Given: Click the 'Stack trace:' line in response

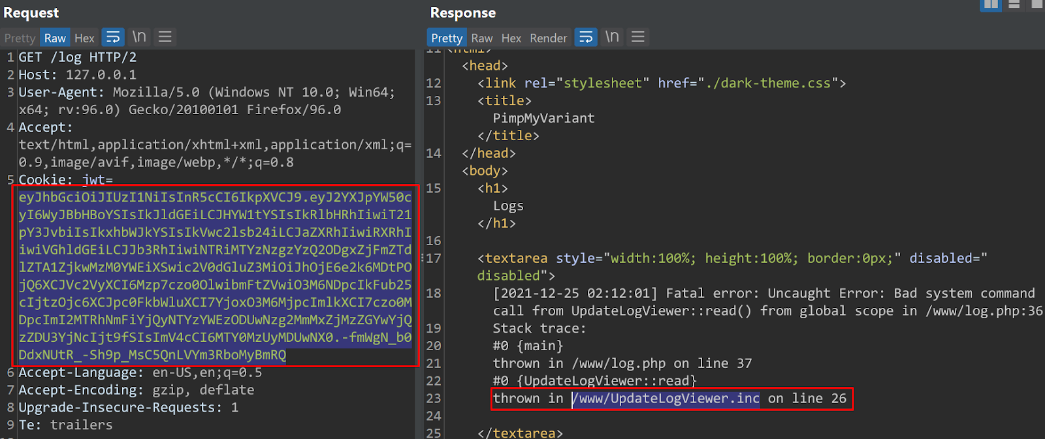Looking at the screenshot, I should click(539, 329).
